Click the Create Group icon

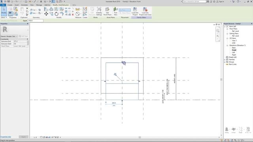tap(85, 9)
